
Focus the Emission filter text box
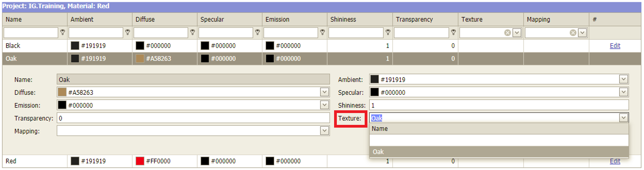[291, 32]
